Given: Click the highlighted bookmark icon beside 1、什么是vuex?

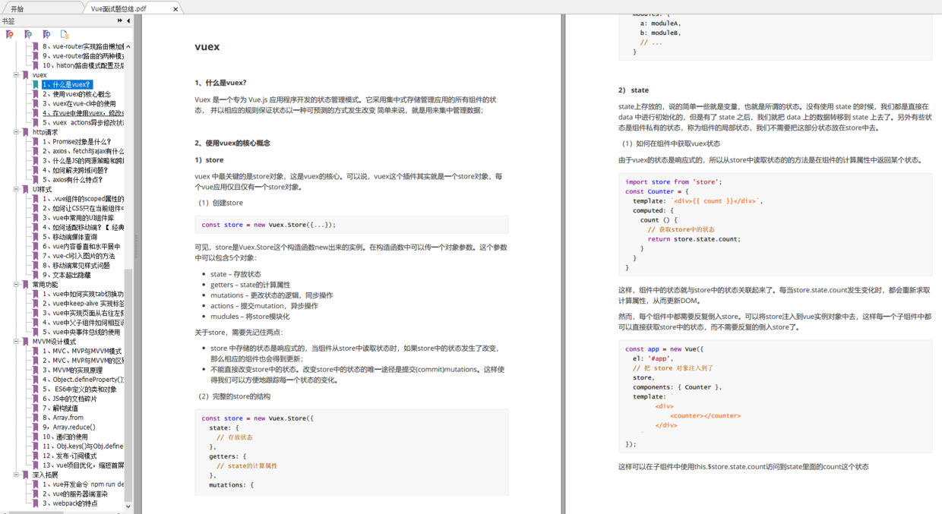Looking at the screenshot, I should pyautogui.click(x=36, y=84).
